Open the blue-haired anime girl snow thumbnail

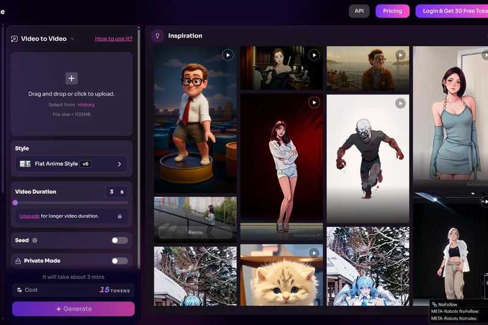[x=368, y=266]
